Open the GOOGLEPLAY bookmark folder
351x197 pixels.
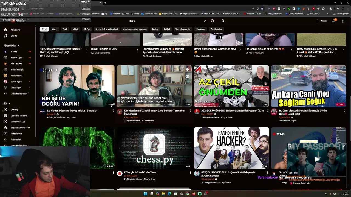click(314, 13)
